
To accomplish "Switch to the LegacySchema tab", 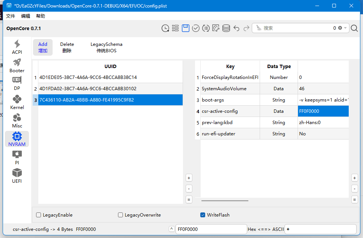I will pyautogui.click(x=106, y=47).
